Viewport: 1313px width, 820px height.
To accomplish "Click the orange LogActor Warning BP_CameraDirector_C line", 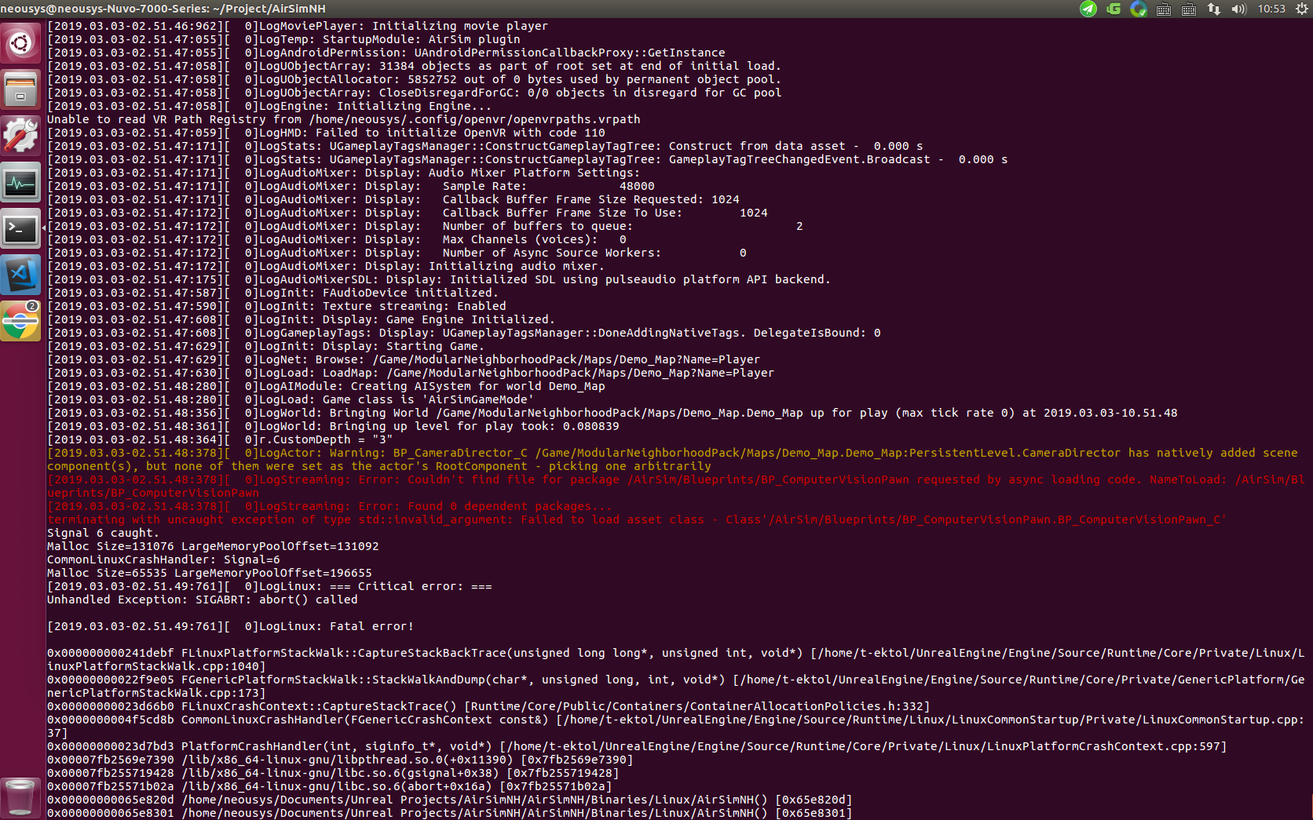I will coord(672,460).
